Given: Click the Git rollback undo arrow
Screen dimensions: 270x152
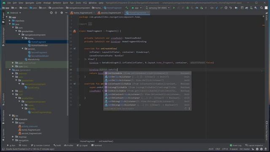Looking at the screenshot, I should 231,8.
